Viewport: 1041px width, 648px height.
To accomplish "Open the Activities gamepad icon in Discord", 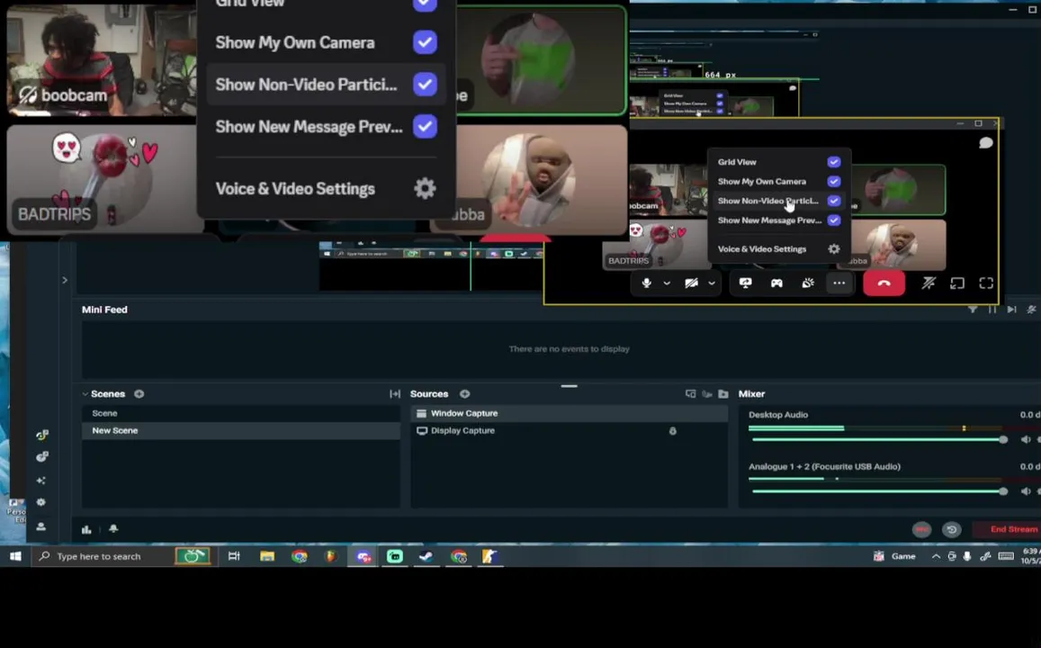I will tap(776, 283).
